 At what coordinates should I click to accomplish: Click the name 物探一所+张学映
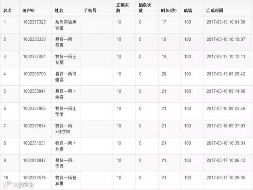point(64,129)
